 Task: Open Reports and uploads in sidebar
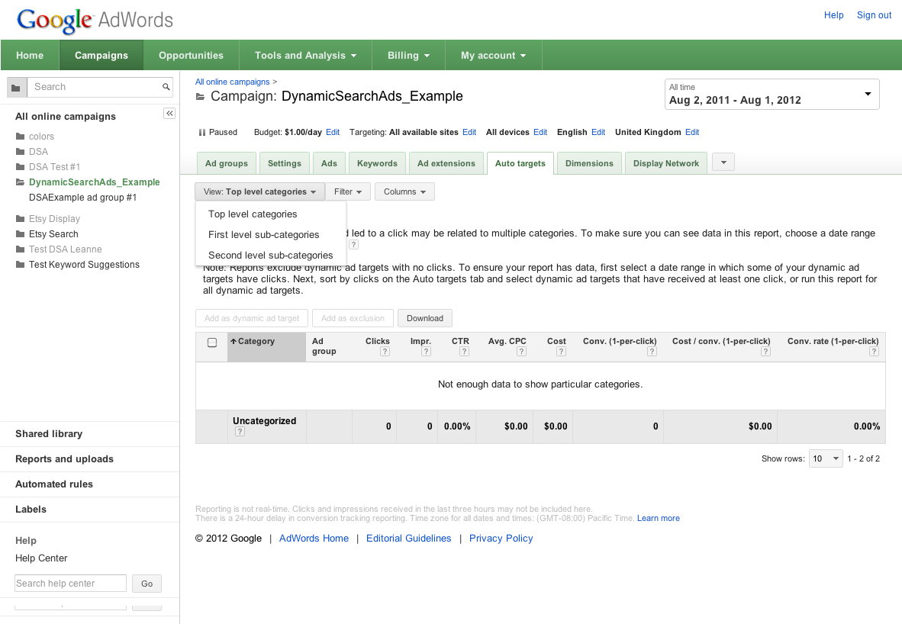64,459
